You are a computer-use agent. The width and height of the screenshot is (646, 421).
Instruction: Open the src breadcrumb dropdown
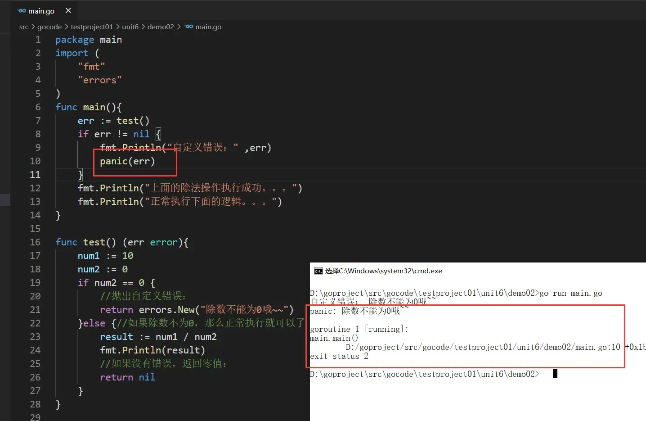coord(24,27)
